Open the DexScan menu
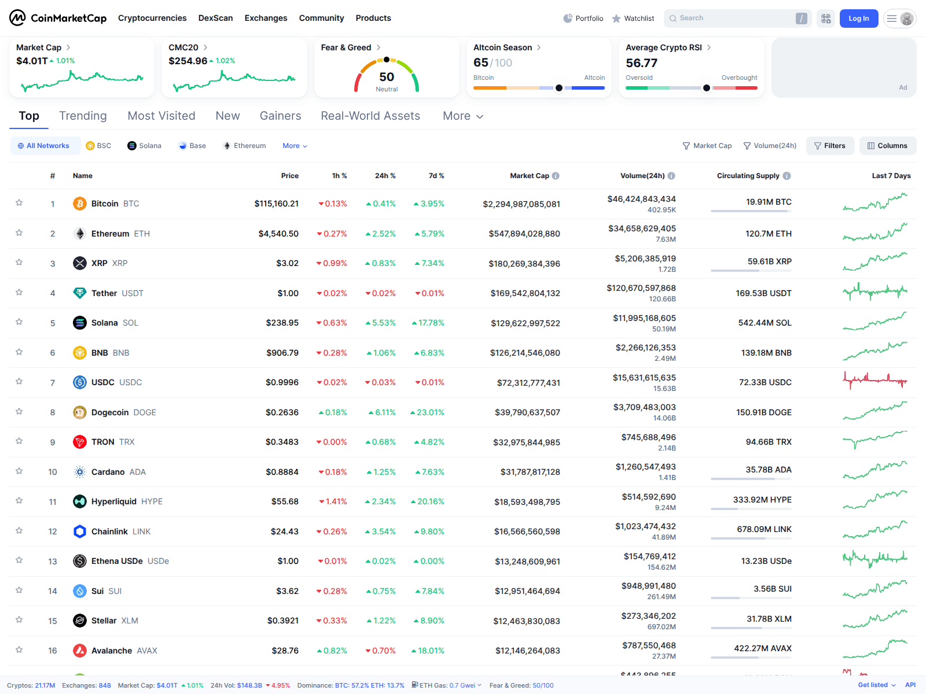The height and width of the screenshot is (694, 926). (x=216, y=18)
